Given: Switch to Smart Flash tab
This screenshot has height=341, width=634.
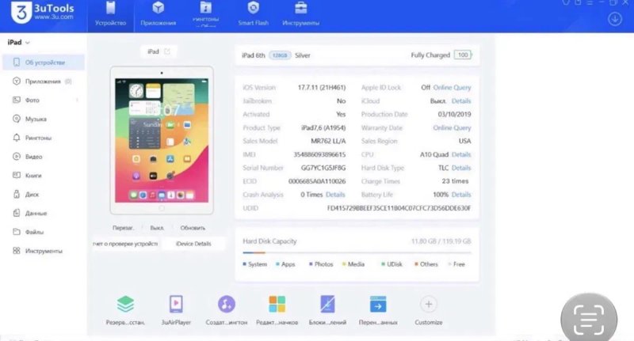Looking at the screenshot, I should 253,15.
